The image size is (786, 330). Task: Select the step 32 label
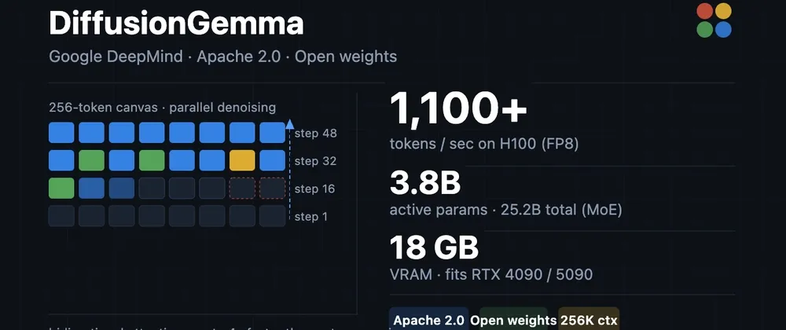tap(316, 161)
